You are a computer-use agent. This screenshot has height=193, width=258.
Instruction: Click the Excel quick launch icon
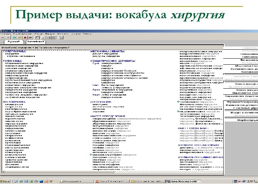click(x=31, y=181)
